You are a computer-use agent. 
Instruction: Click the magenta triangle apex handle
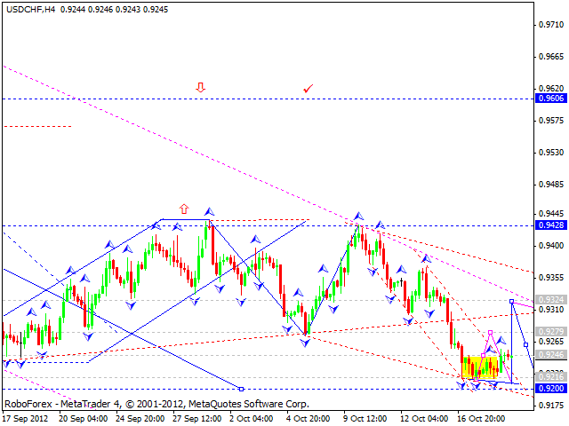click(492, 333)
